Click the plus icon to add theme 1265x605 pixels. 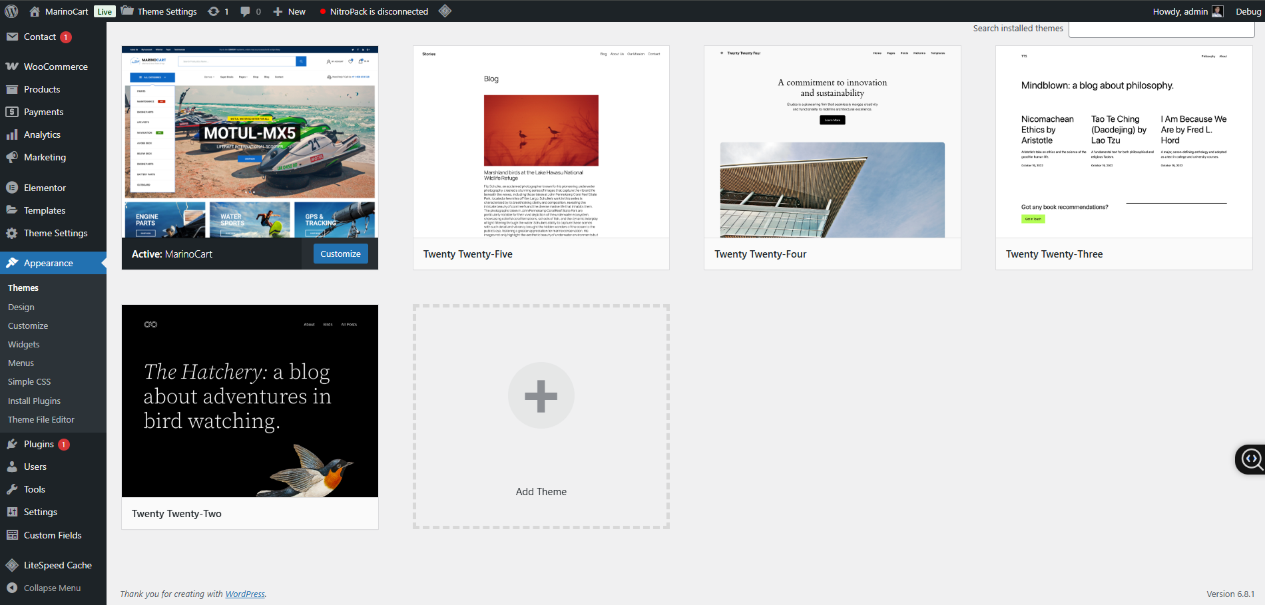pyautogui.click(x=541, y=396)
